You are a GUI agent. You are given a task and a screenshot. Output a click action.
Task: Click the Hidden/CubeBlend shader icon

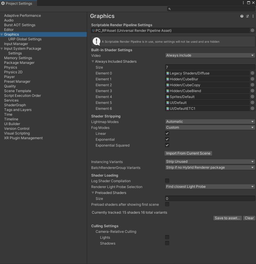pyautogui.click(x=168, y=91)
